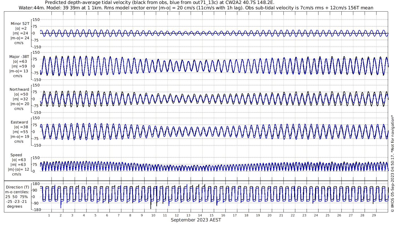Click the '150' y-tick in Minor panel
This screenshot has width=396, height=226.
pyautogui.click(x=36, y=20)
